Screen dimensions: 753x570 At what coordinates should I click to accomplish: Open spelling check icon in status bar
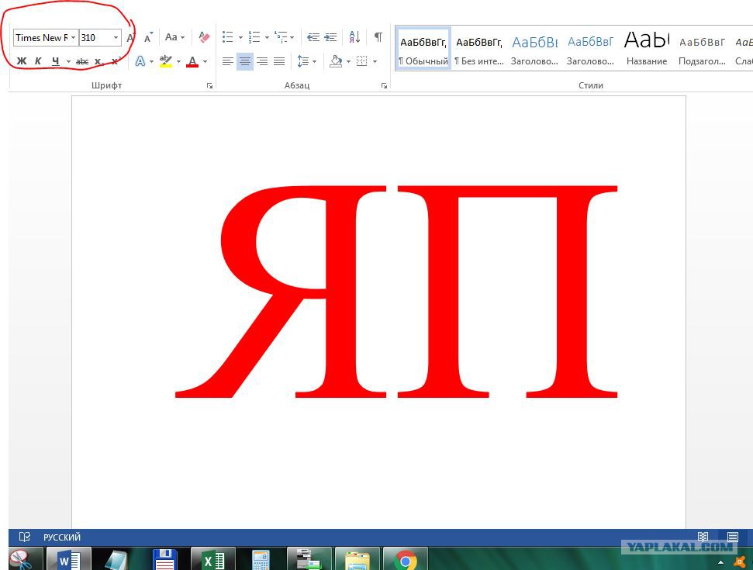[25, 537]
